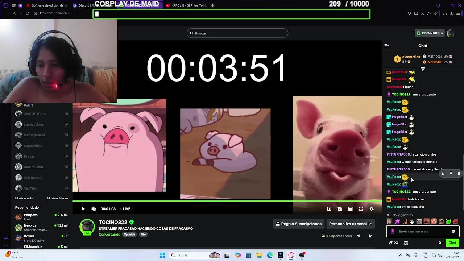Click the Obtén KICKs button

click(x=430, y=33)
